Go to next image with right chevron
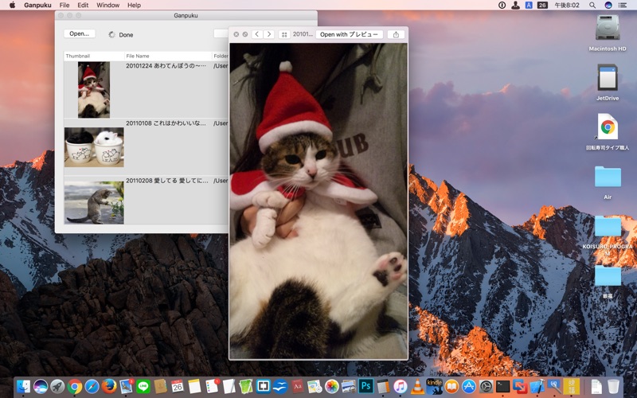The image size is (637, 398). pos(268,34)
